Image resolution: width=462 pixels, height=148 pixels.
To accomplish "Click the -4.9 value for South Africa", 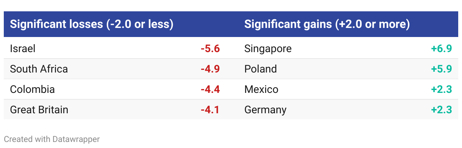I will pos(210,69).
